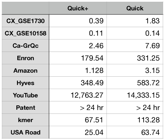164x140 pixels.
Task: Click the CX_GSE10158 row header
Action: click(x=25, y=33)
